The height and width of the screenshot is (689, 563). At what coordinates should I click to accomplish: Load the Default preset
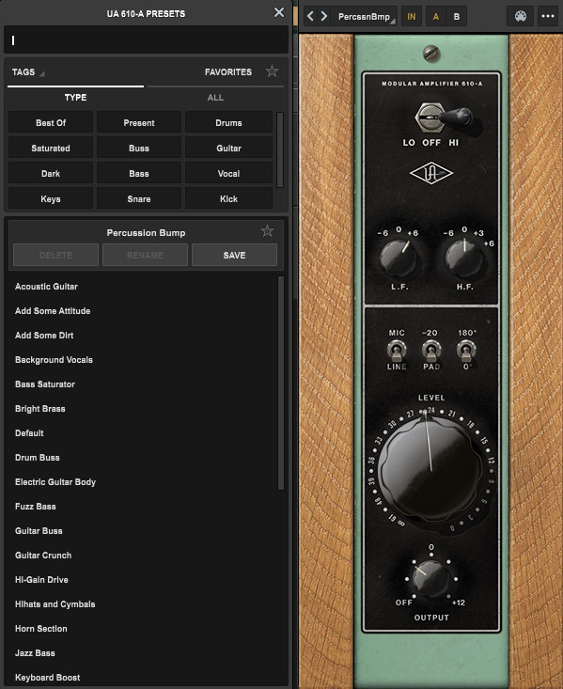(29, 432)
